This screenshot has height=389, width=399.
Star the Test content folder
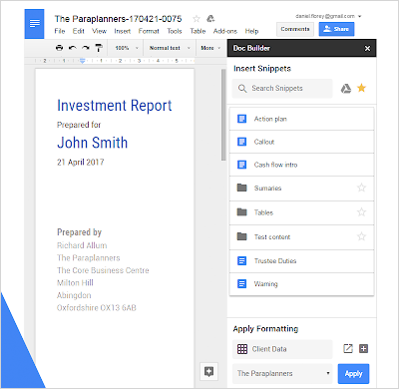click(x=361, y=236)
